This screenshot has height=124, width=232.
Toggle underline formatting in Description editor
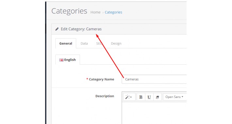click(149, 97)
